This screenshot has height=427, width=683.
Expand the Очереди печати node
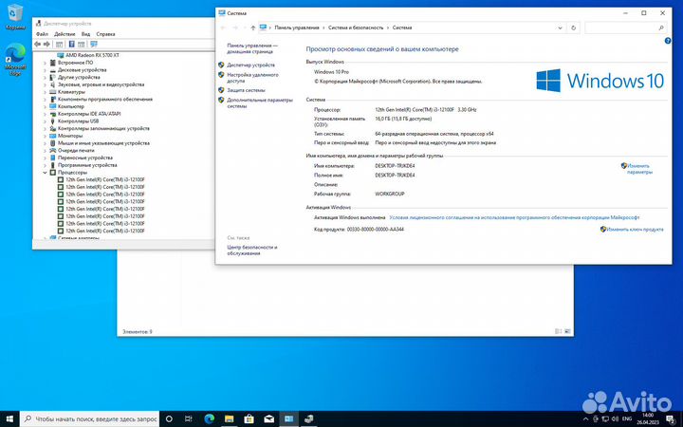pos(45,150)
